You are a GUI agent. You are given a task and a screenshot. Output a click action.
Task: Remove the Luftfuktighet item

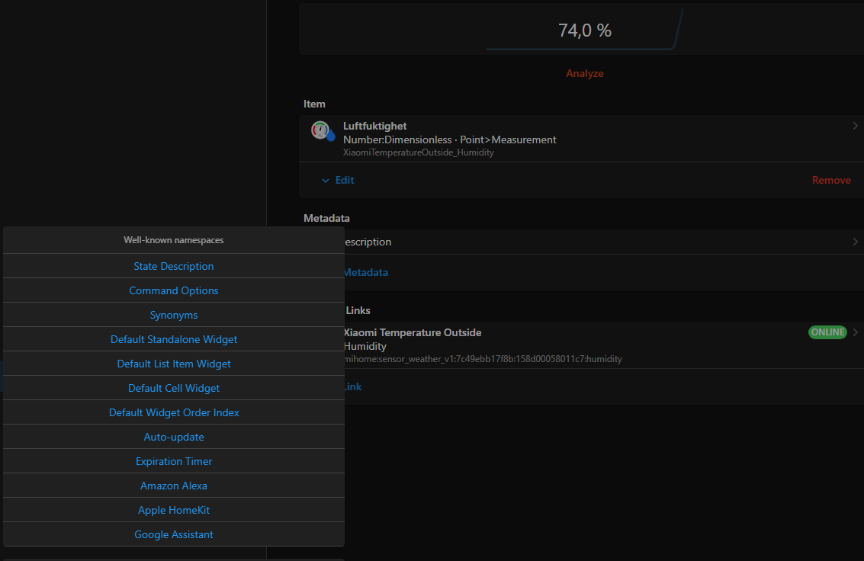point(830,181)
